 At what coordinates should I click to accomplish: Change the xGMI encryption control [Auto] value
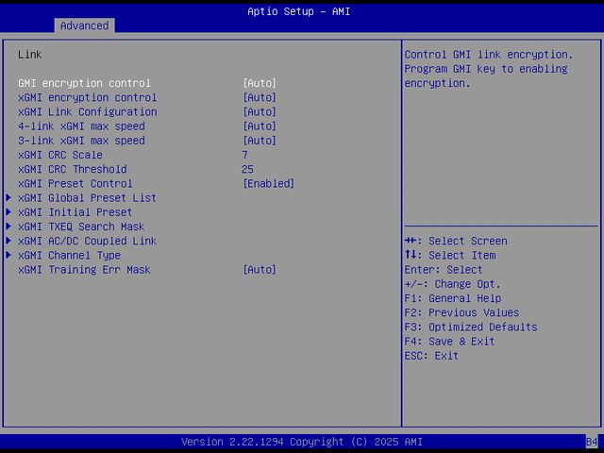click(260, 97)
